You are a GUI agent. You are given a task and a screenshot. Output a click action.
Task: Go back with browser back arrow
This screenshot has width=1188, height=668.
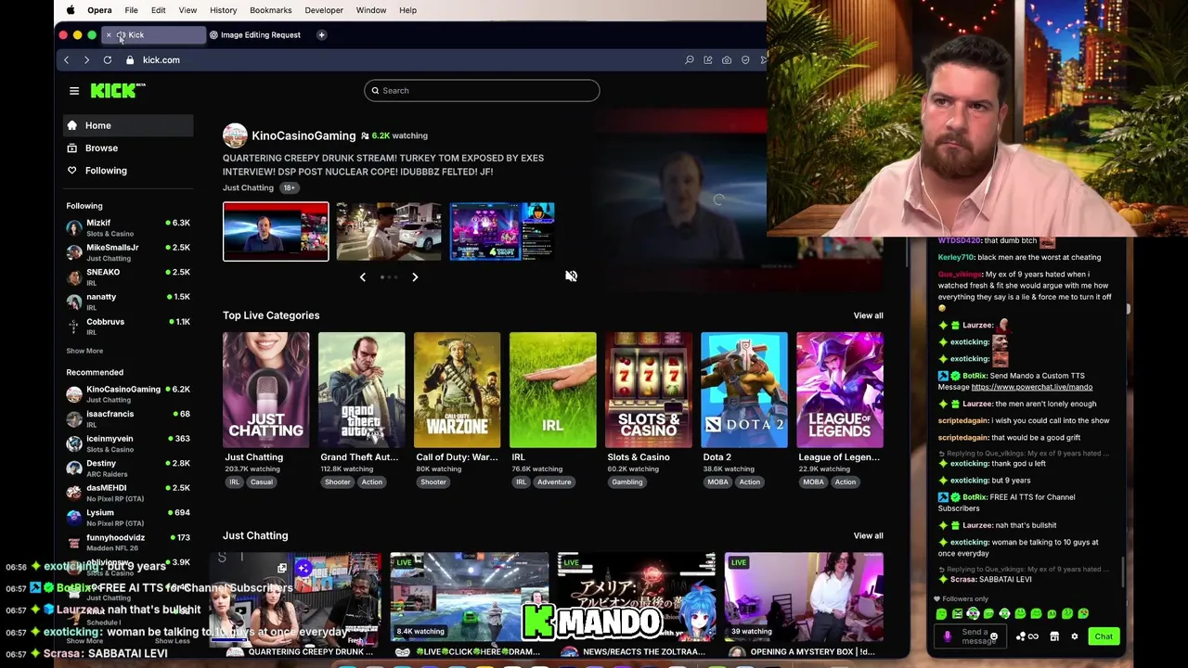[x=66, y=60]
